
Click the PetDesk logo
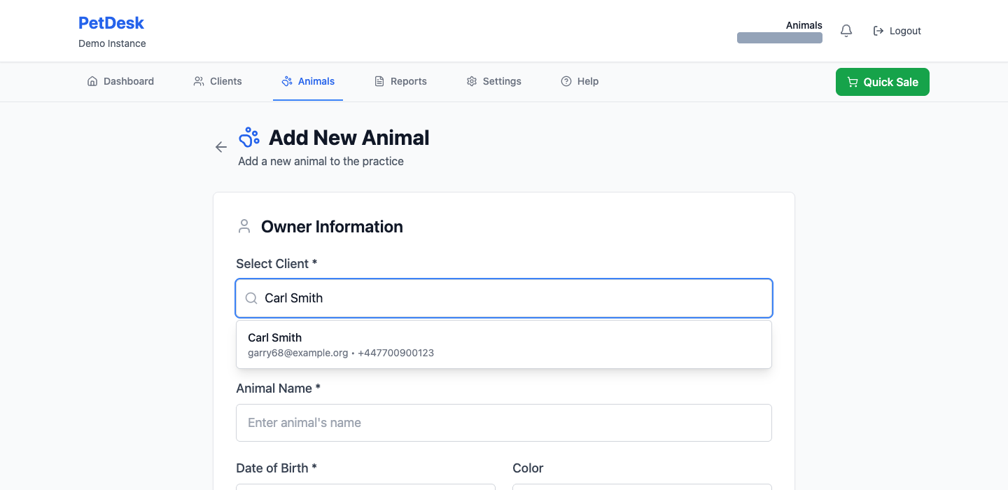tap(111, 23)
